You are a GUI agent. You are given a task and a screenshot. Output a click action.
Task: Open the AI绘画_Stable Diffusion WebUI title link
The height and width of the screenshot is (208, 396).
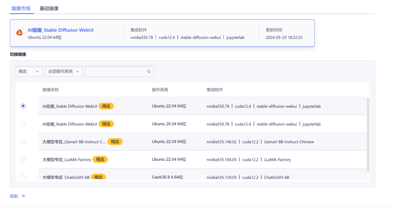[x=61, y=30]
